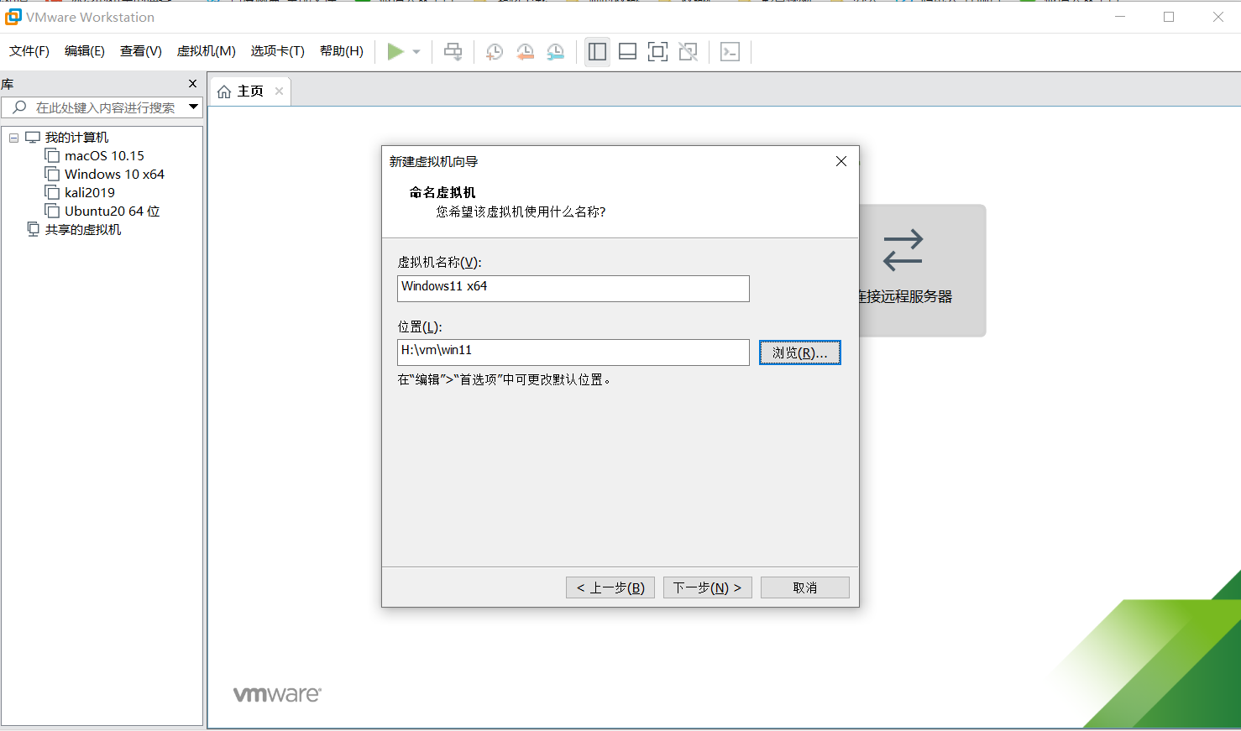
Task: Click the Enter Full Screen icon
Action: coord(658,52)
